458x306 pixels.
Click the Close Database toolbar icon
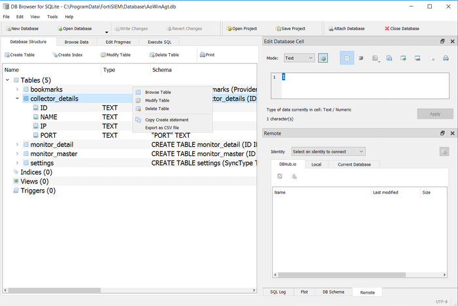[x=387, y=29]
